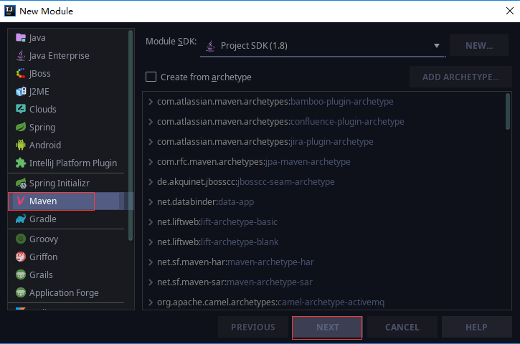Select net.liftweb:lift-archetype-basic row
Viewport: 520px width, 344px height.
pos(326,221)
